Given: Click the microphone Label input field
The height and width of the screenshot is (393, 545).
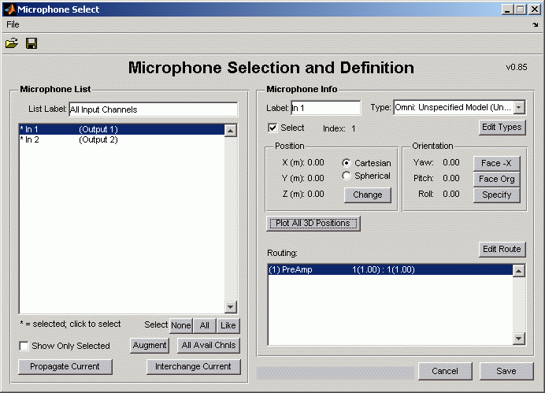Looking at the screenshot, I should [x=326, y=108].
